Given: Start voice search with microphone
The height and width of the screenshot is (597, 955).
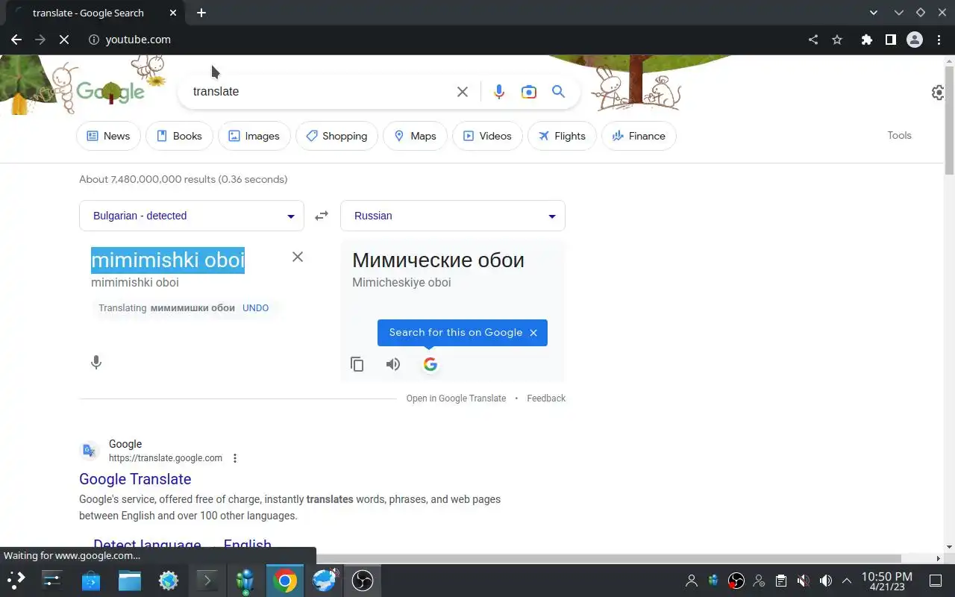Looking at the screenshot, I should click(x=499, y=92).
